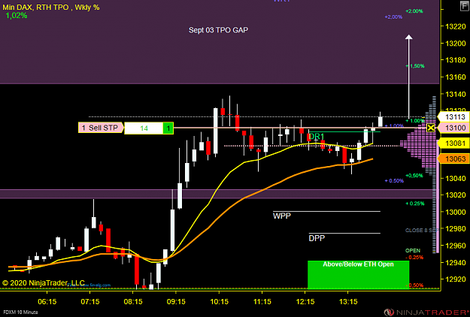Viewport: 470px width, 317px height.
Task: Click the 'Sept 03 TPO GAP' zone label
Action: 219,30
